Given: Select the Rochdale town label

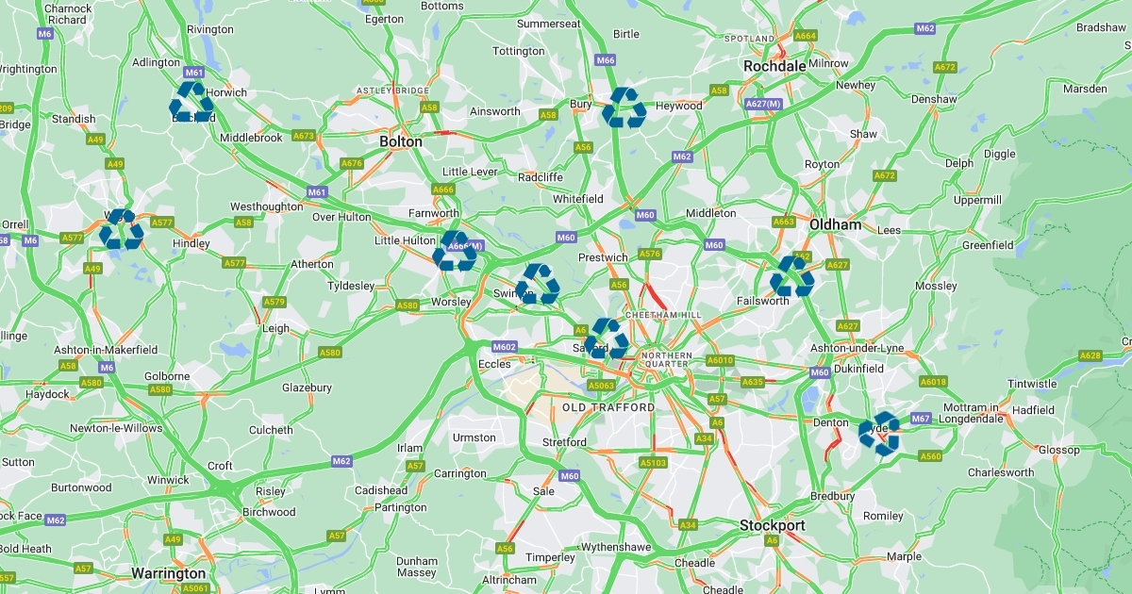Looking at the screenshot, I should click(774, 67).
